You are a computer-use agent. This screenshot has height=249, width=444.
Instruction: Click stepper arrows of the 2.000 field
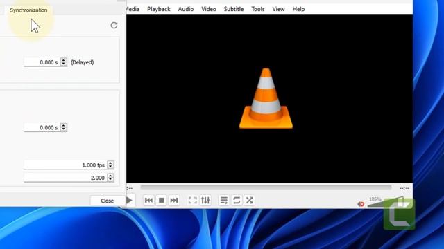[111, 178]
